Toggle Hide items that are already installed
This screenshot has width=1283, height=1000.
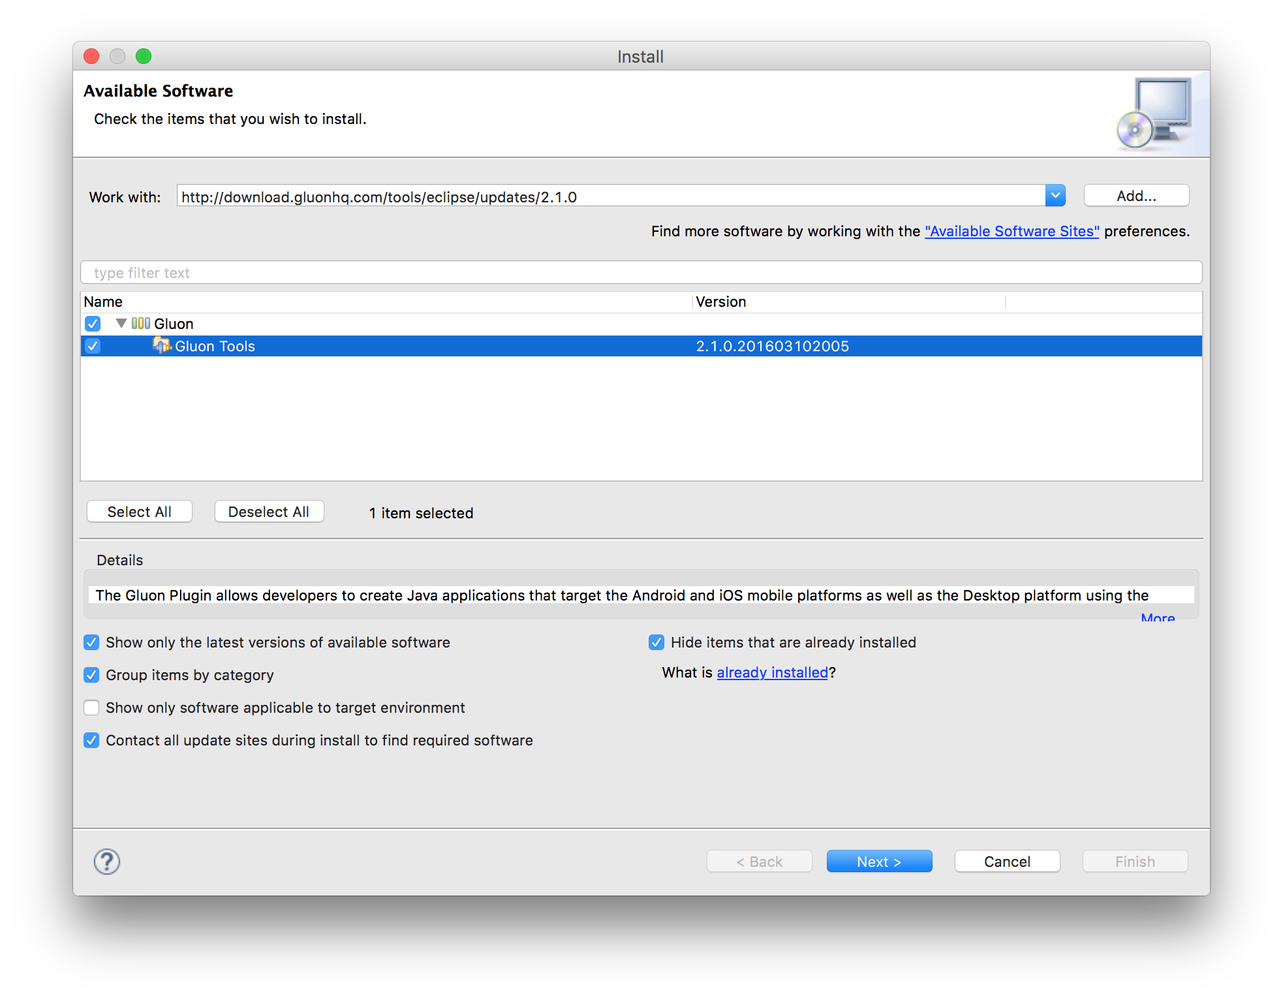click(657, 642)
